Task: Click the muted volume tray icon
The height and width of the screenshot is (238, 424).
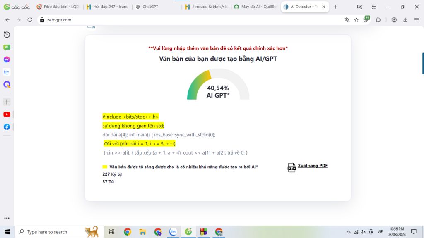Action: [x=363, y=232]
